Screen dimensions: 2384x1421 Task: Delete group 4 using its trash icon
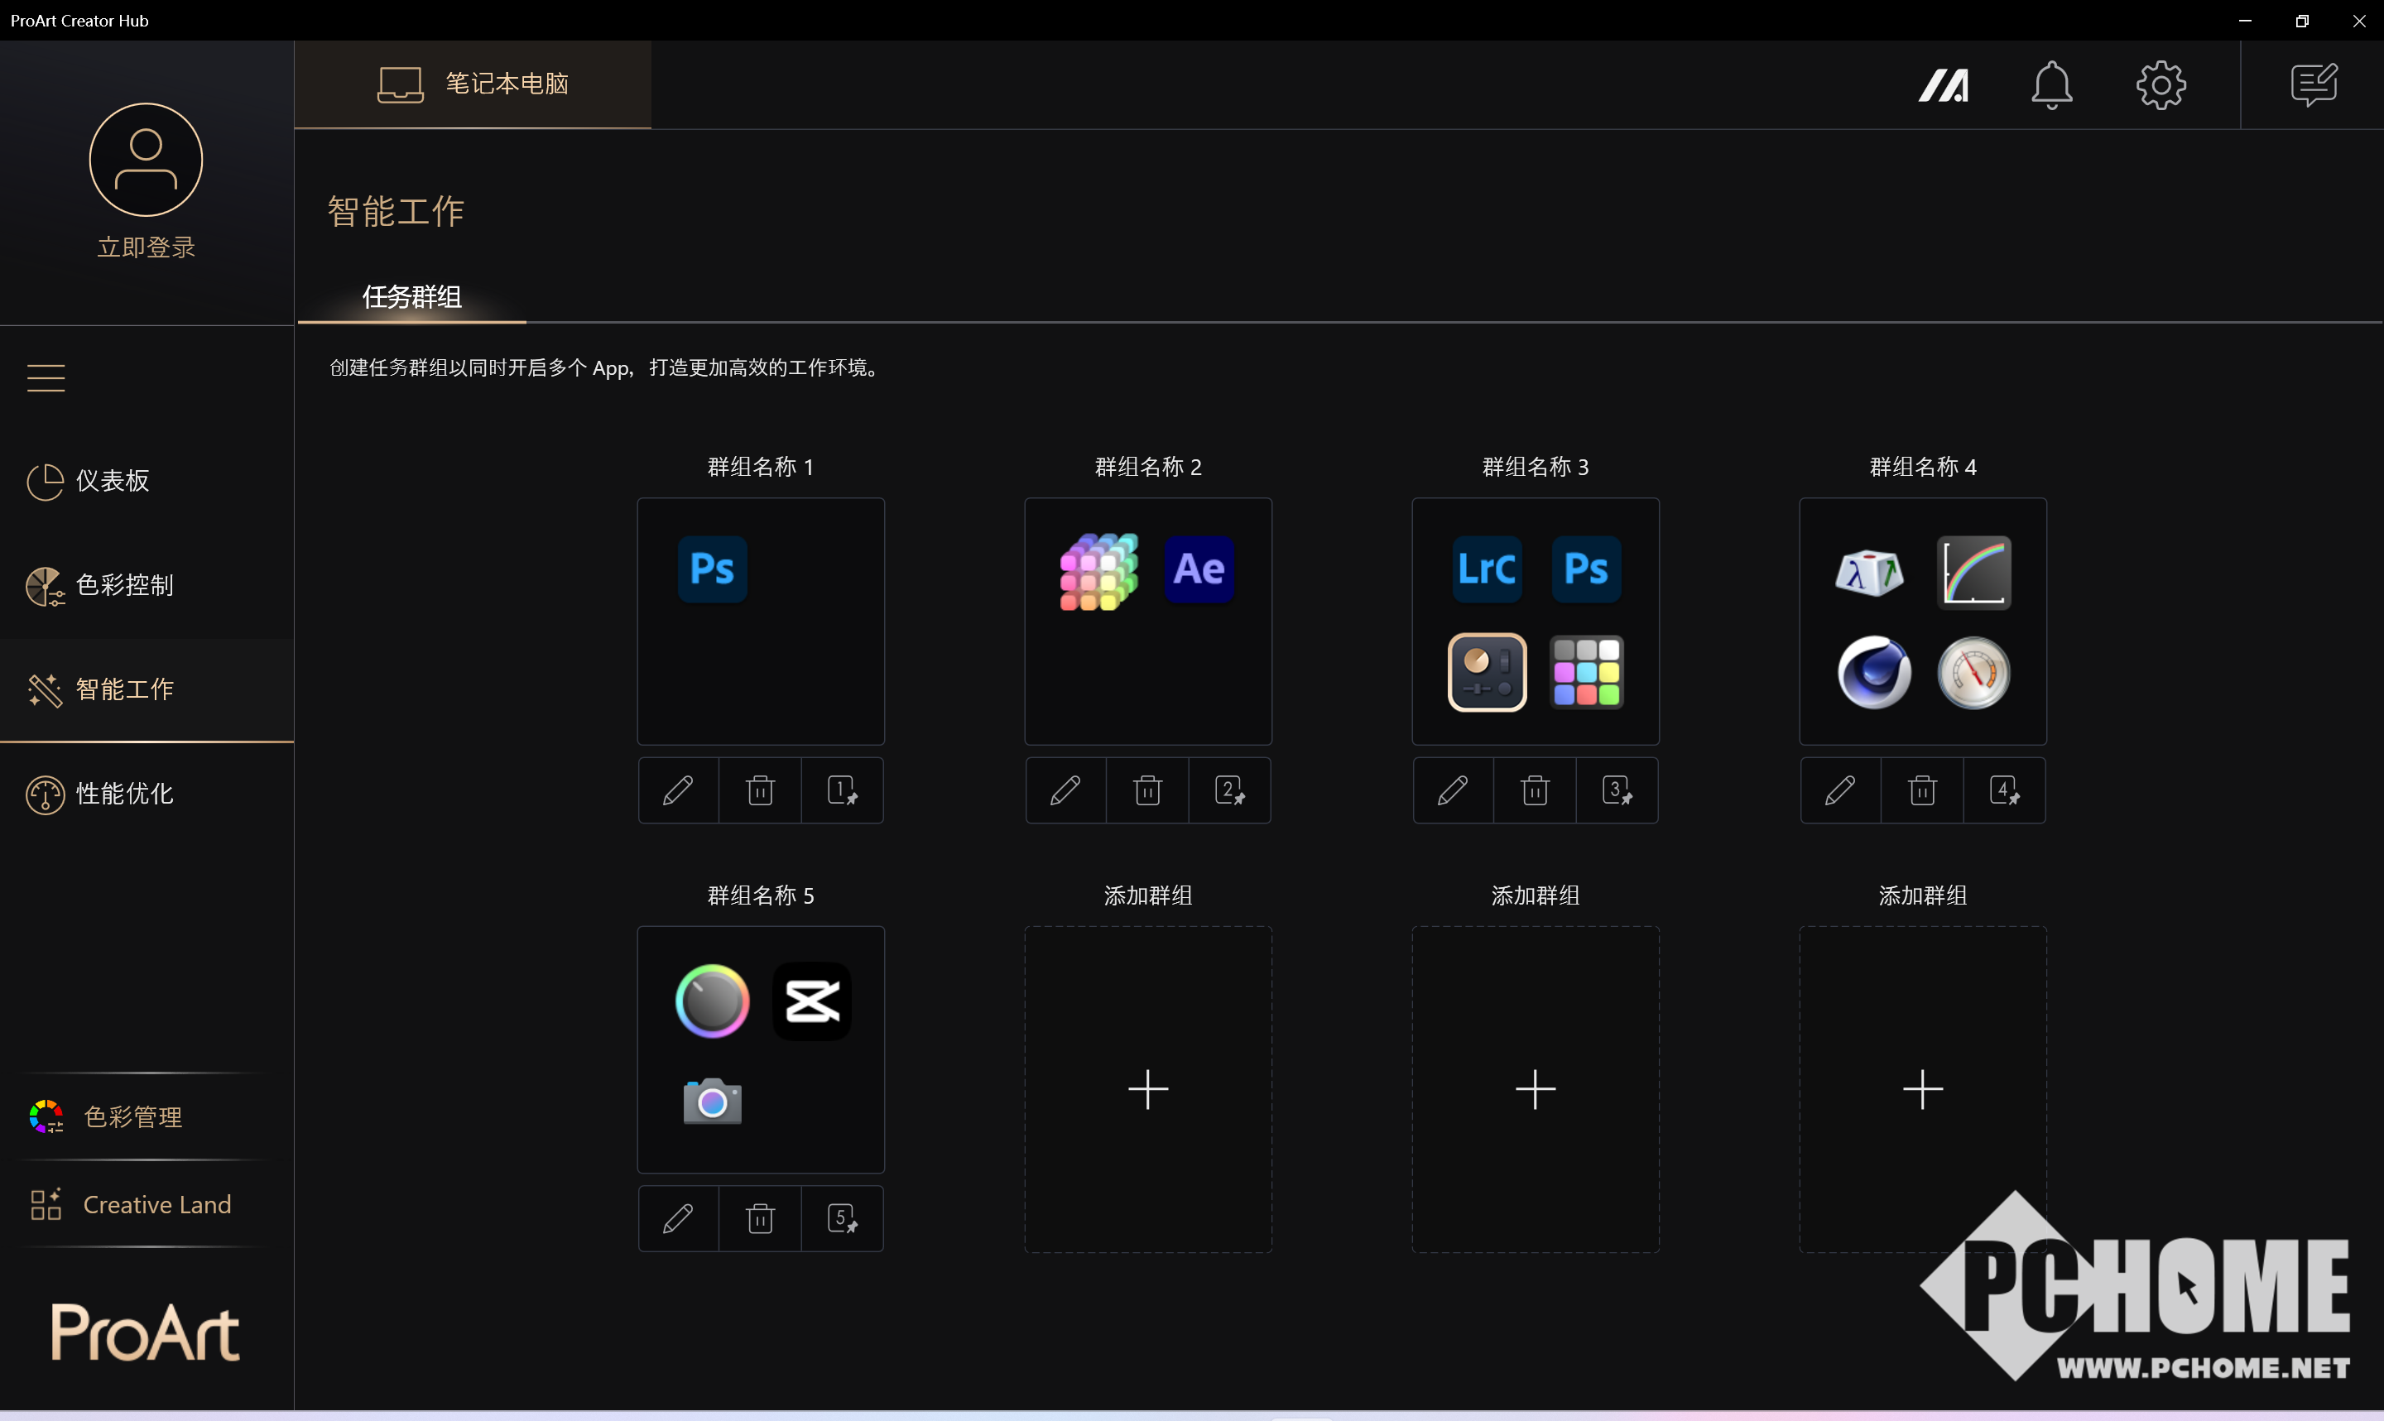(x=1923, y=790)
